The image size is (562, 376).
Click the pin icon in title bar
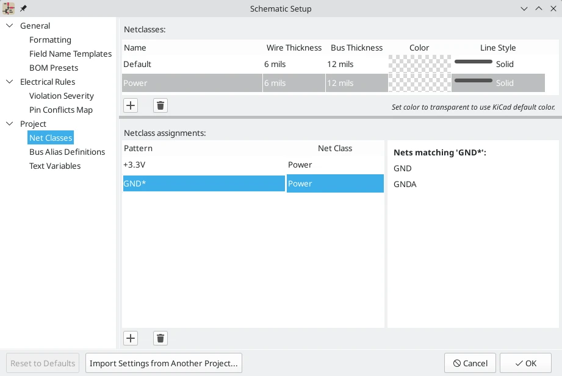point(24,9)
